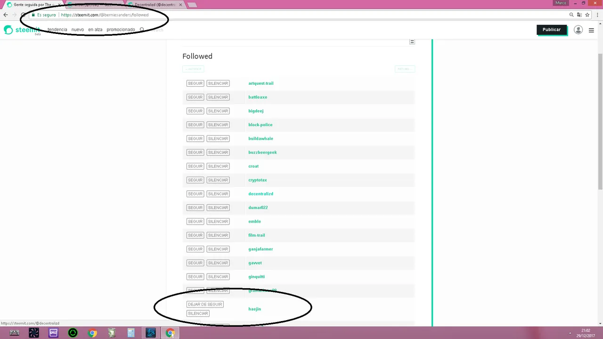
Task: Open the 'tendencia' feed
Action: tap(57, 30)
